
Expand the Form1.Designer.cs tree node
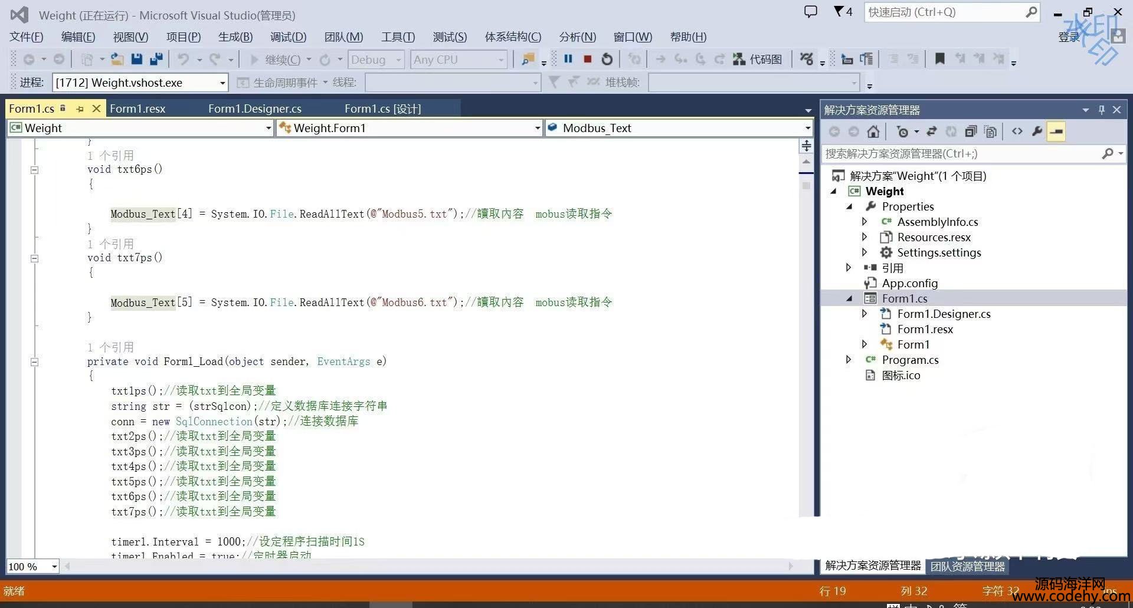point(865,314)
